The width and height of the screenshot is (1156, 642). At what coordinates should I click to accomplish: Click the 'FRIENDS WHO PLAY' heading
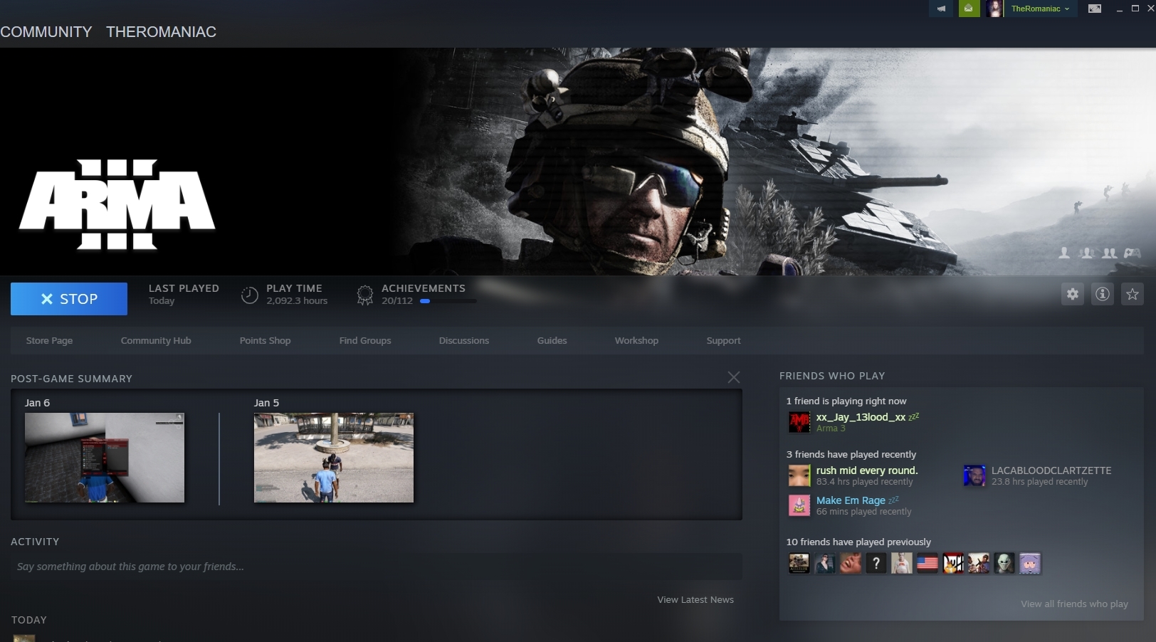click(x=832, y=376)
